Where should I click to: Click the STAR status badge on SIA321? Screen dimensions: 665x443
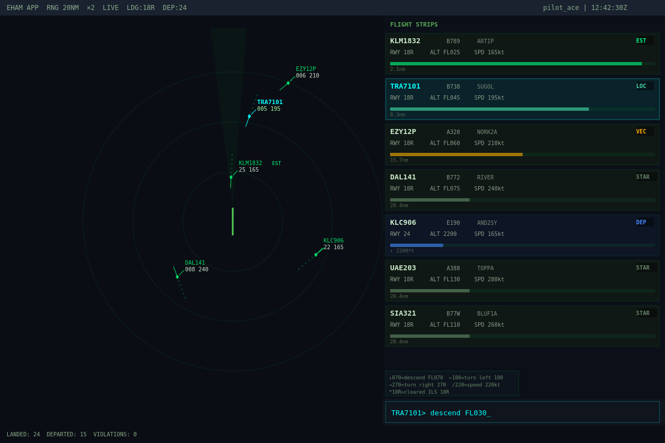point(646,313)
